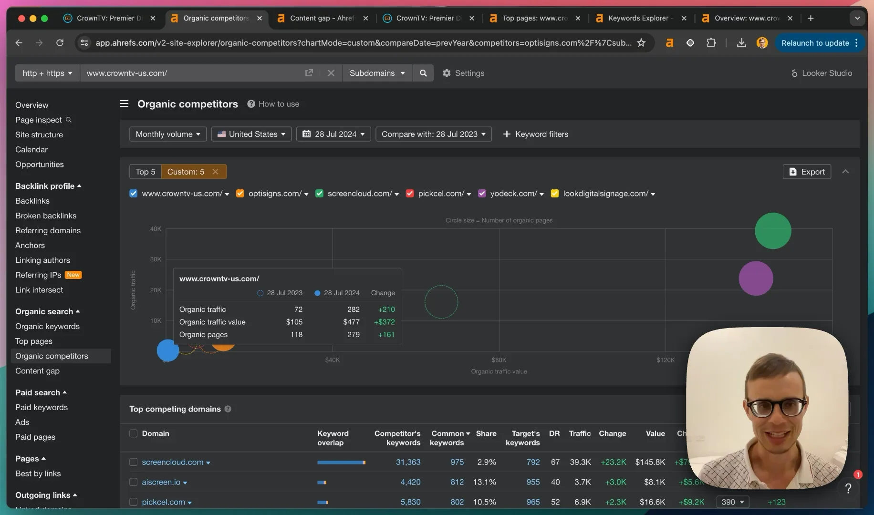Add Keyword filters
The height and width of the screenshot is (515, 874).
tap(536, 134)
